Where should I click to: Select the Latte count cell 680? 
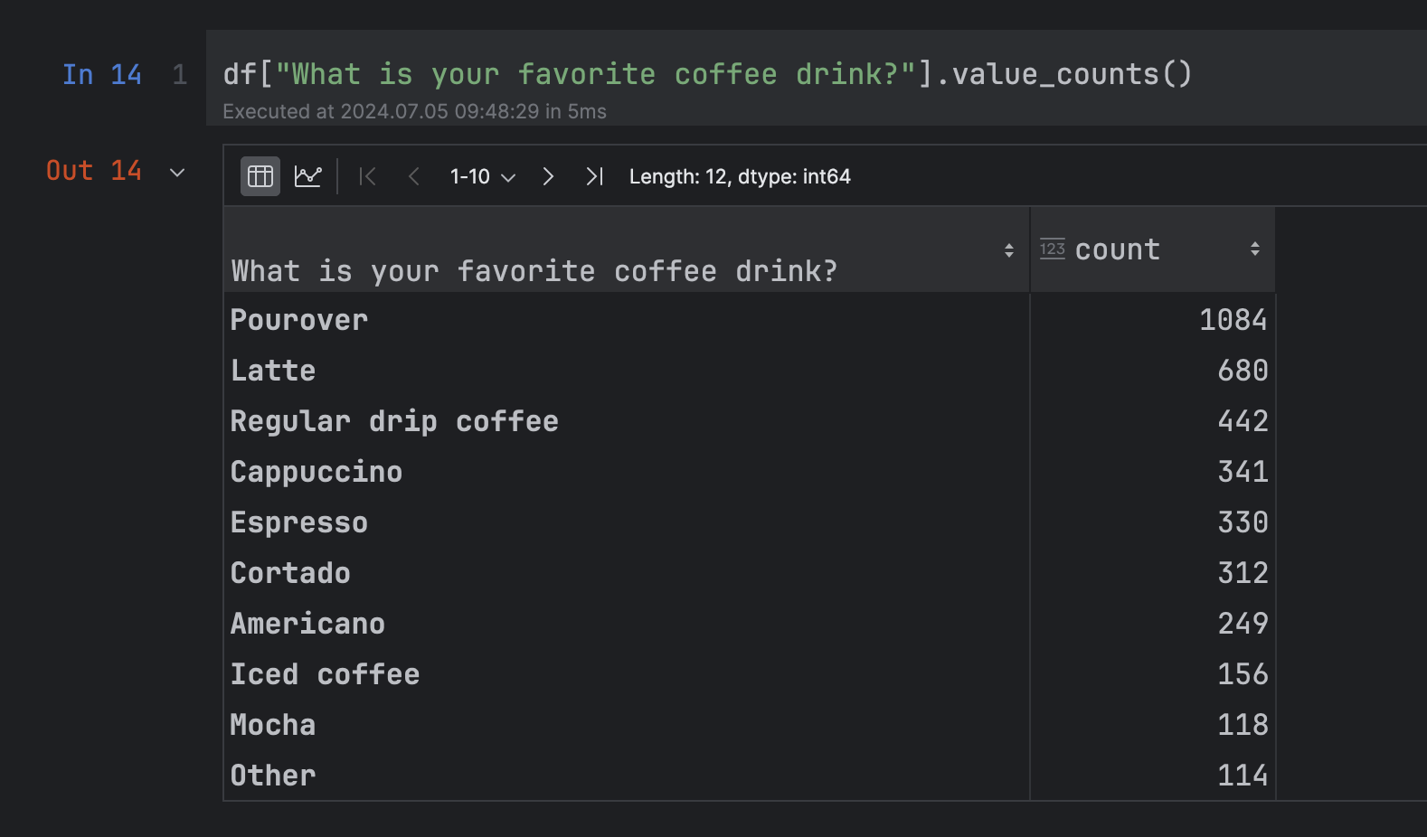(x=1243, y=371)
